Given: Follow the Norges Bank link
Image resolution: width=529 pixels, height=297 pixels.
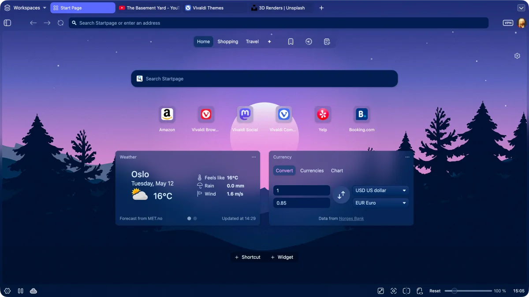Looking at the screenshot, I should point(351,219).
